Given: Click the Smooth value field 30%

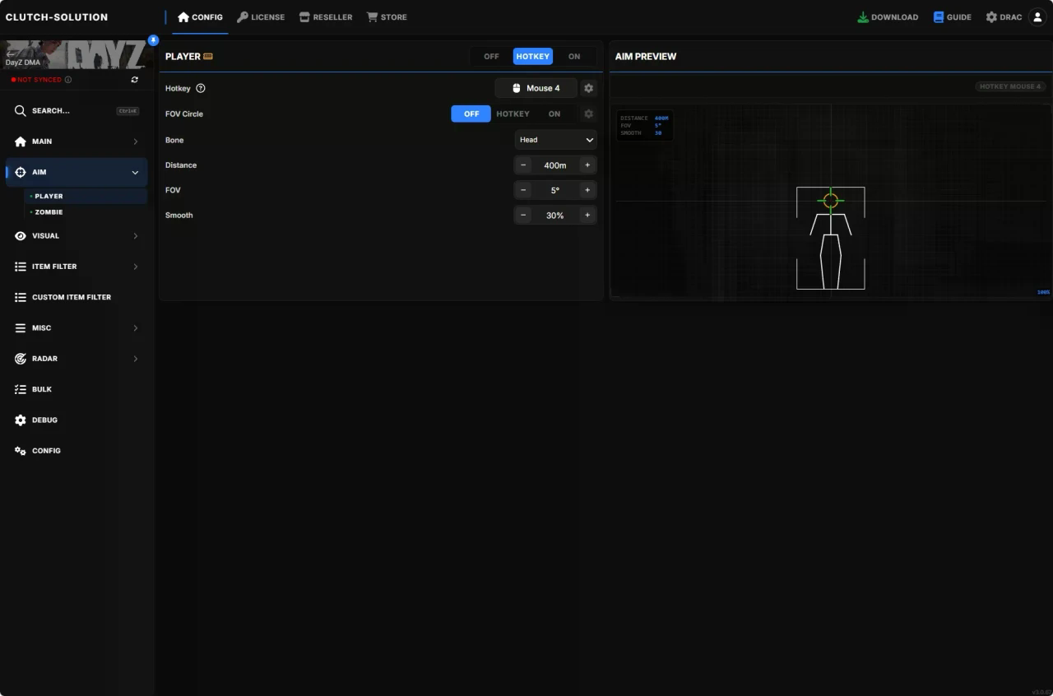Looking at the screenshot, I should (555, 216).
